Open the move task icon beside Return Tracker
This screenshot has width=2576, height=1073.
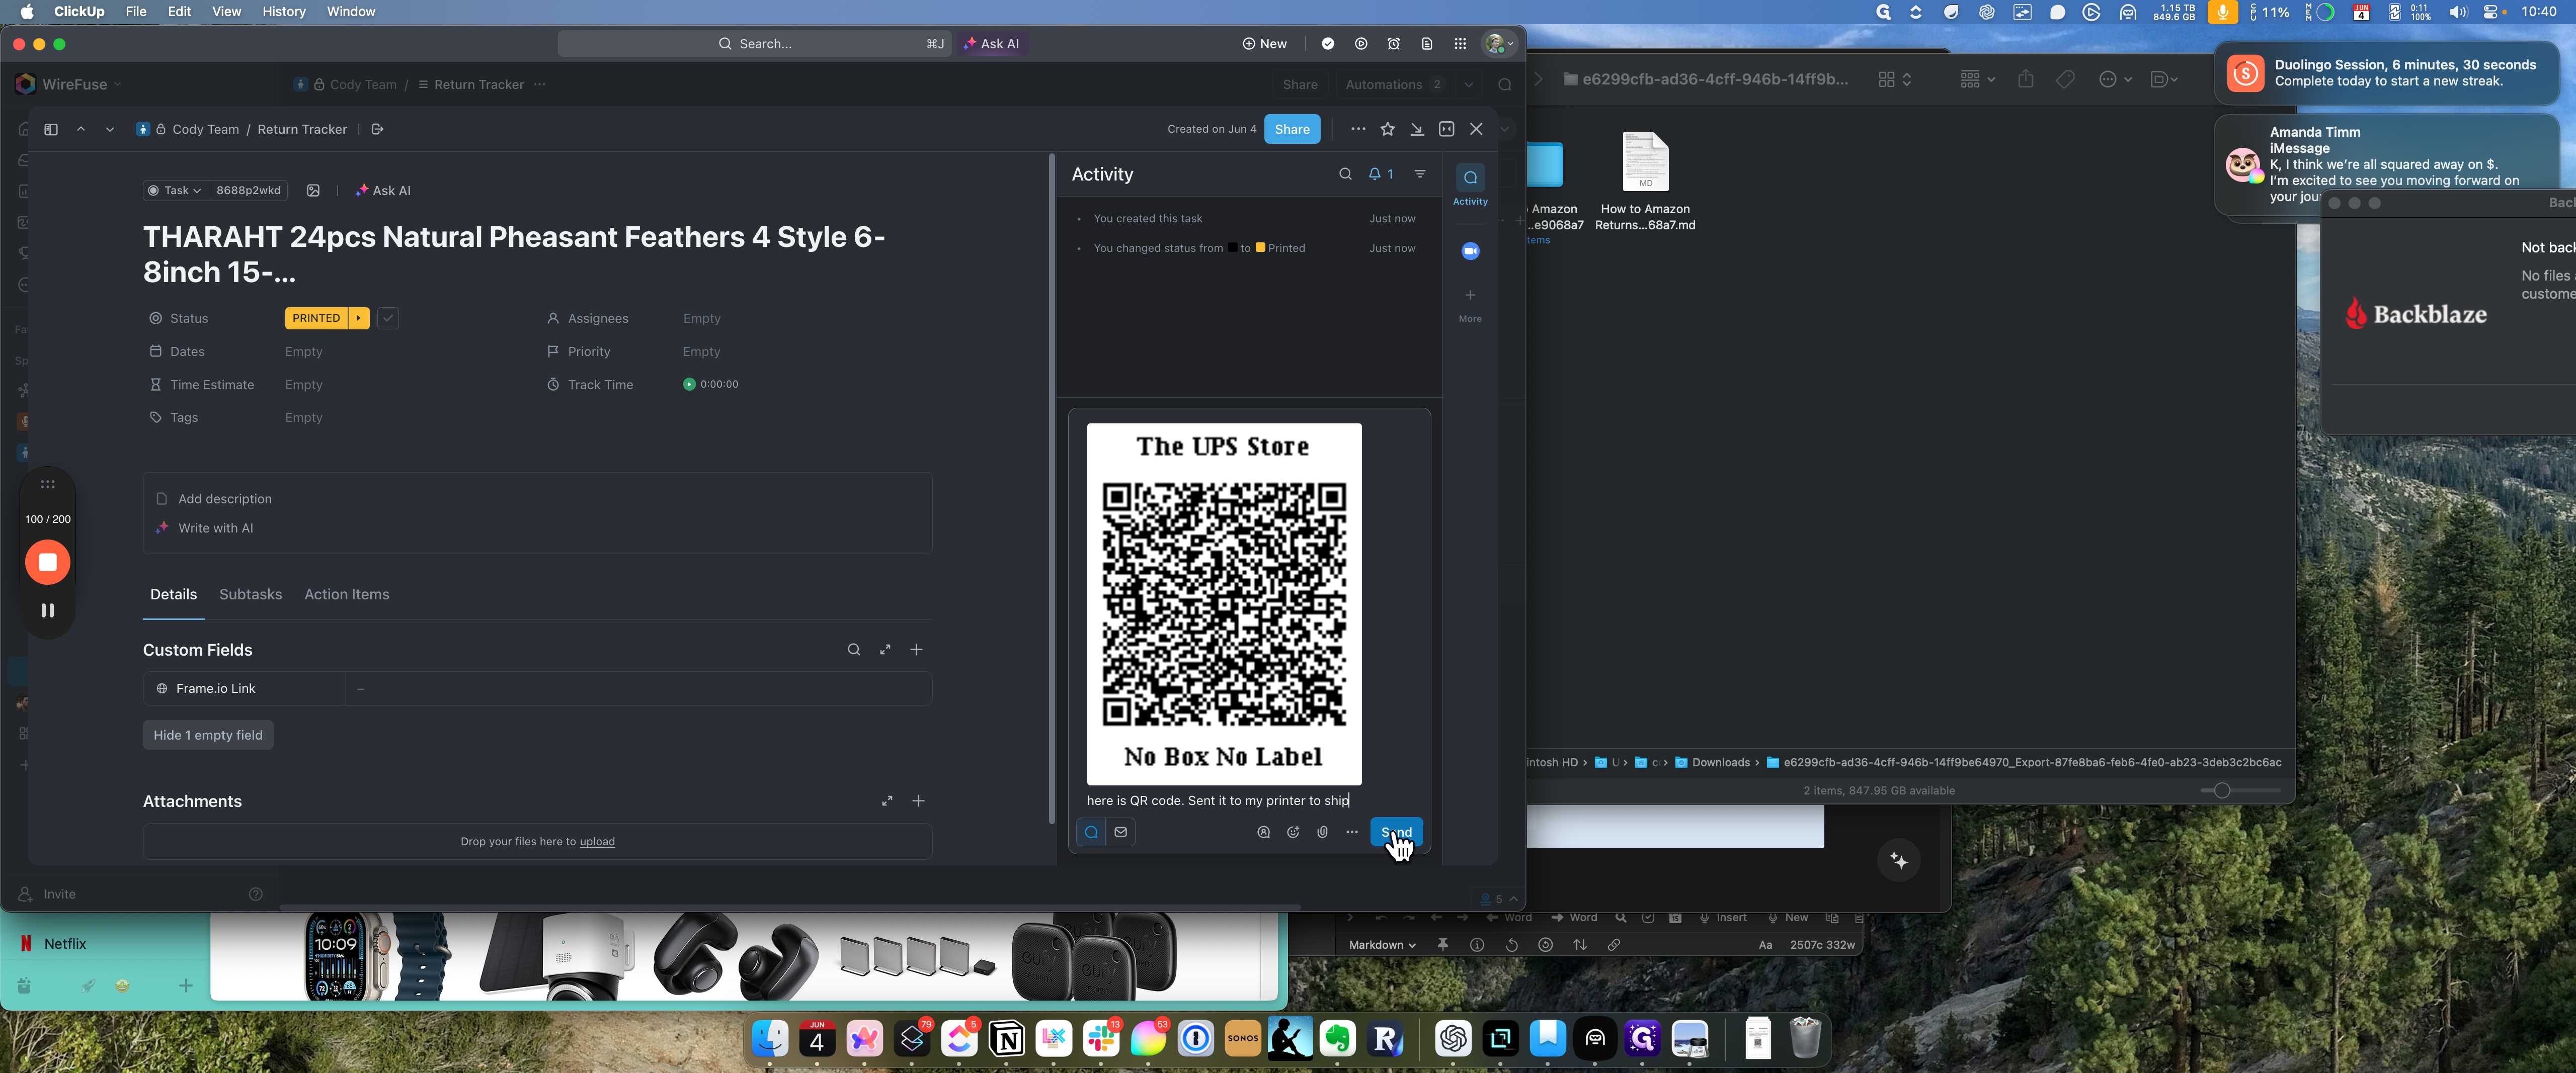(377, 129)
